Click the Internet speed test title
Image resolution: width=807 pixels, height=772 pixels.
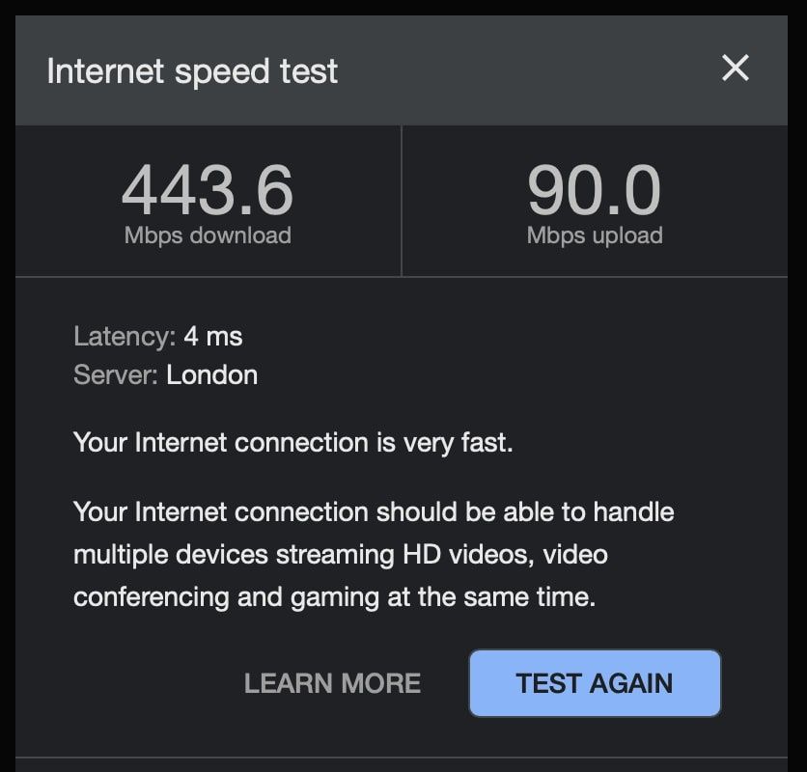coord(192,71)
